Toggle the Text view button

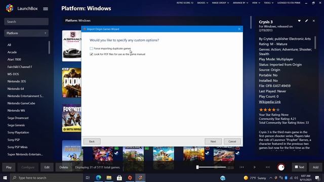tap(299, 167)
